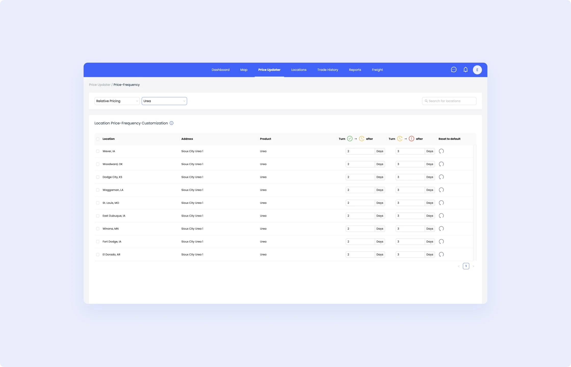Click the 3 days field for Dodge City, KS
571x367 pixels.
410,177
